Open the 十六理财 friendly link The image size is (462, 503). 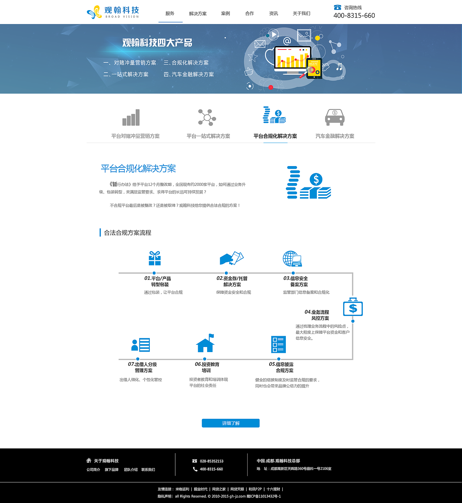click(273, 489)
